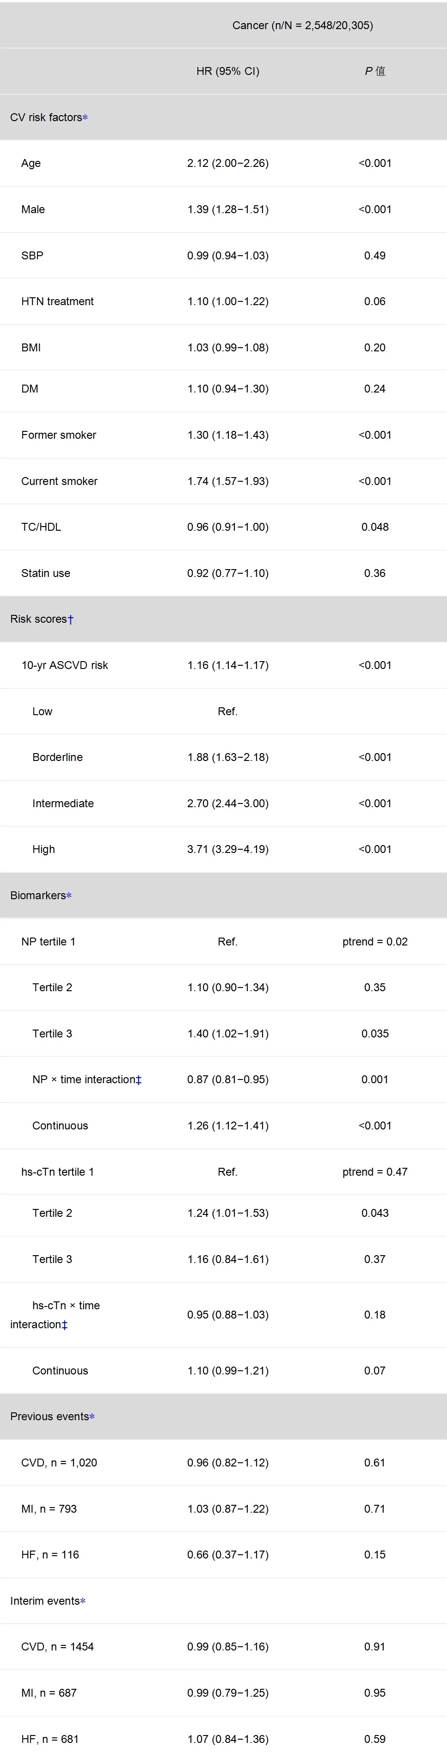Click the HF, n = 116 row label
This screenshot has width=447, height=1754.
tap(49, 1555)
